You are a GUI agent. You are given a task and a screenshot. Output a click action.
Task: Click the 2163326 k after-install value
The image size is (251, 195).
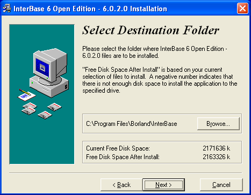[x=217, y=157]
